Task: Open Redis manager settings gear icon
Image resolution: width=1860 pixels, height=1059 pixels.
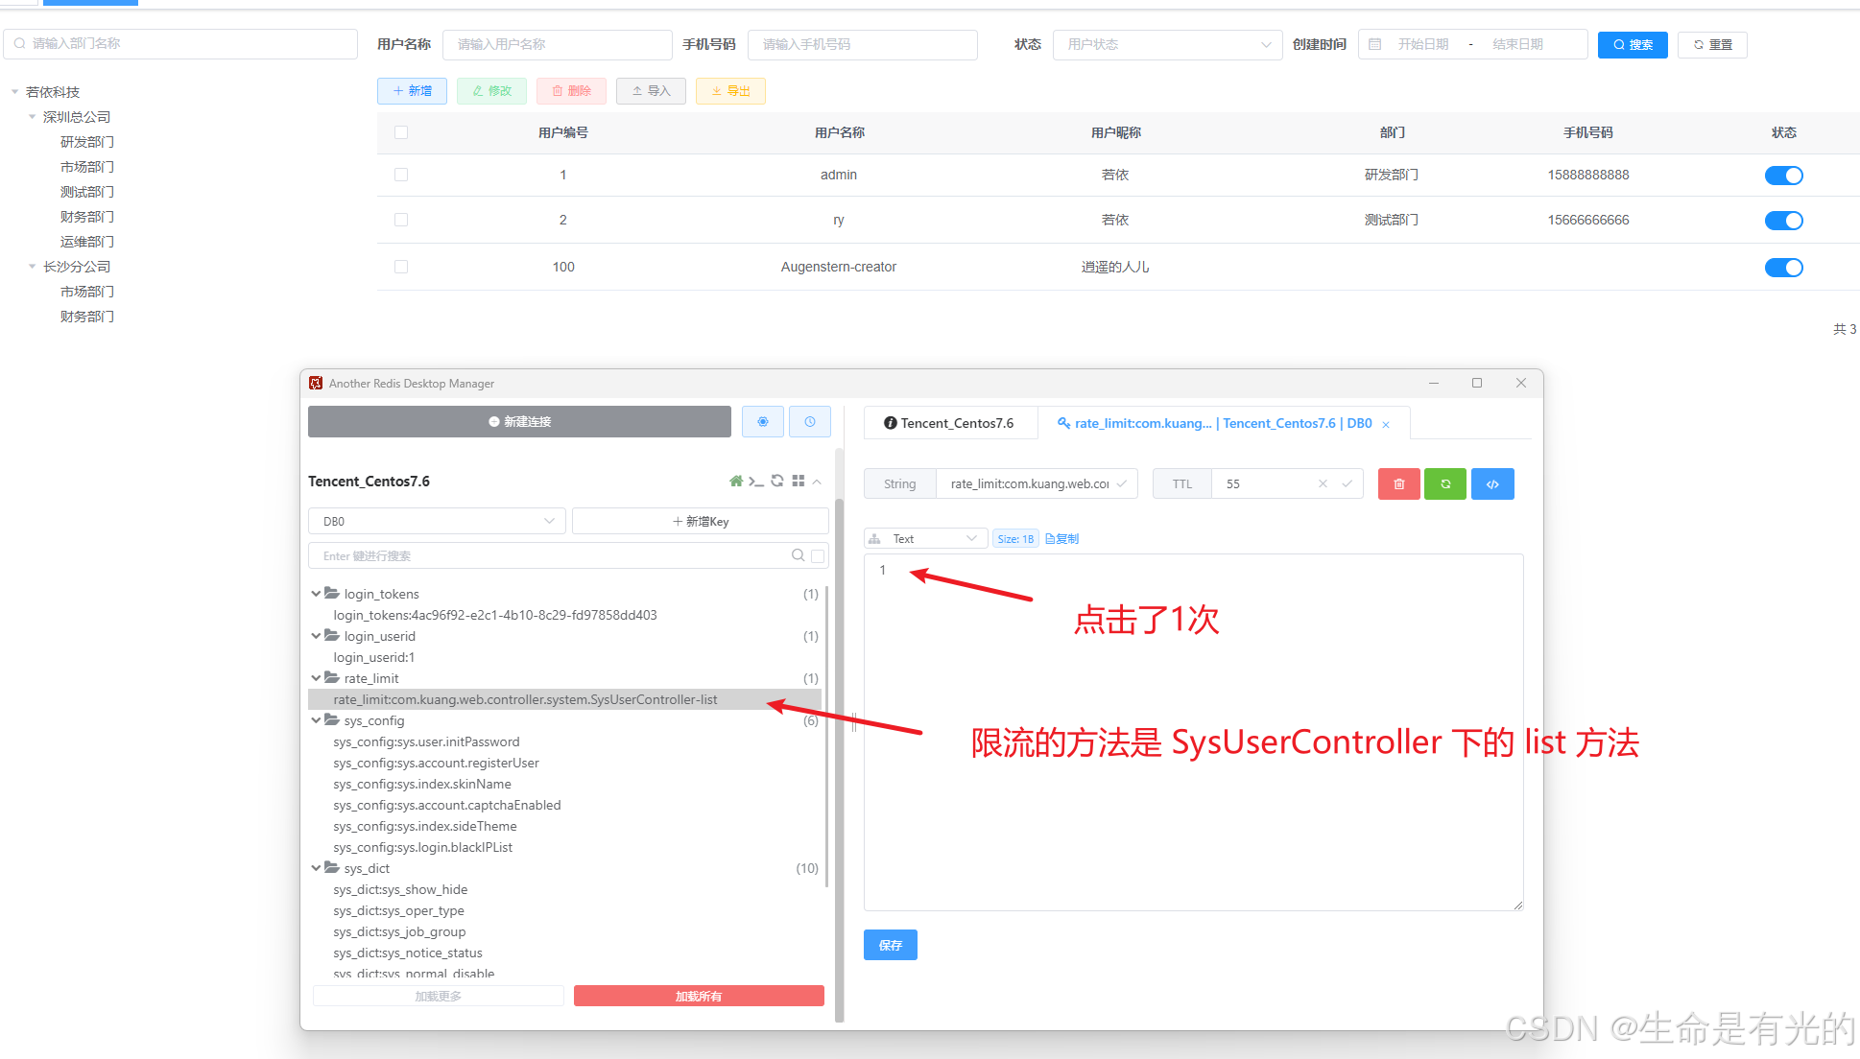Action: coord(763,422)
